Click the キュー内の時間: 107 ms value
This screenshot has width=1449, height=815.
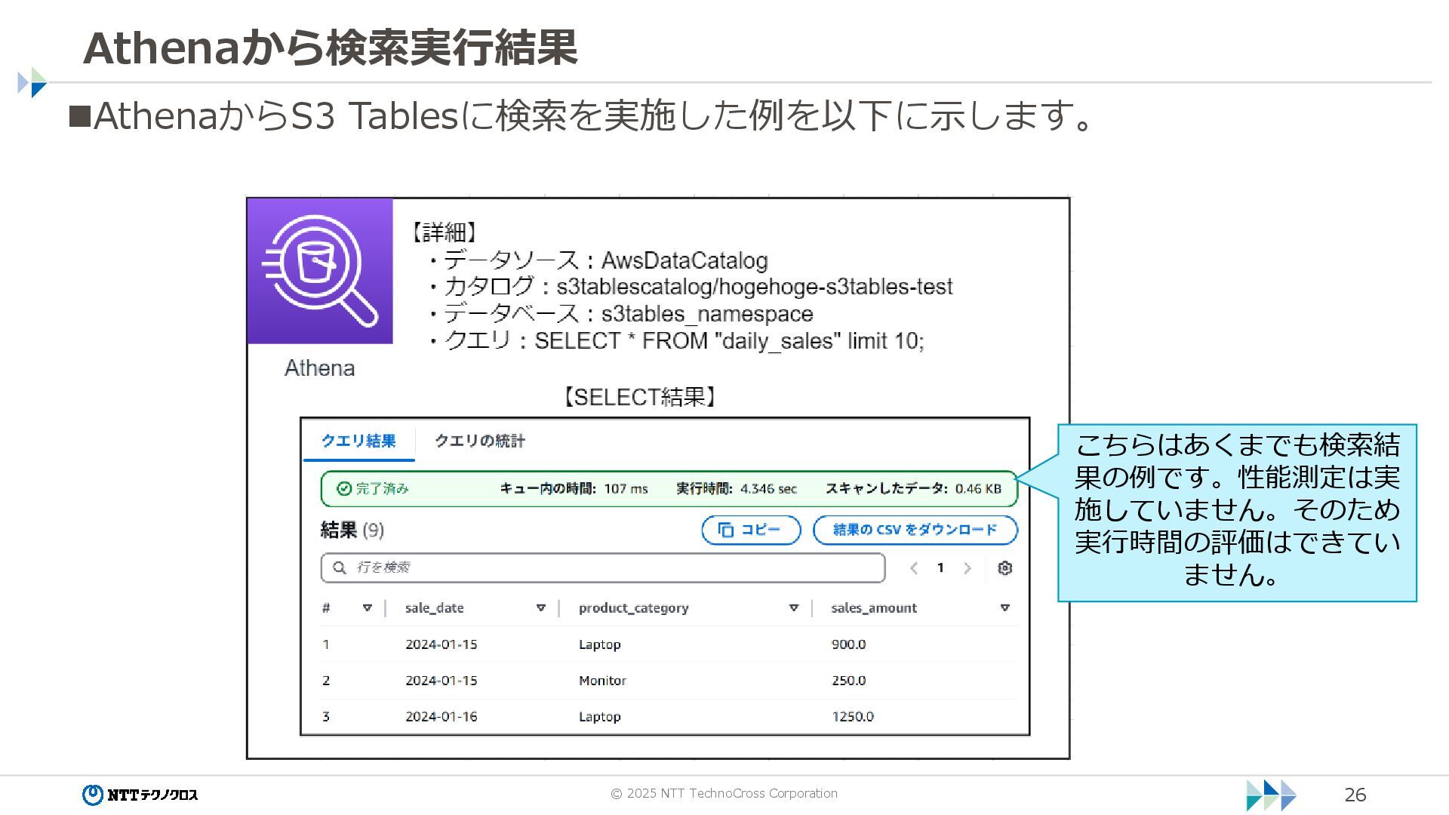point(574,489)
